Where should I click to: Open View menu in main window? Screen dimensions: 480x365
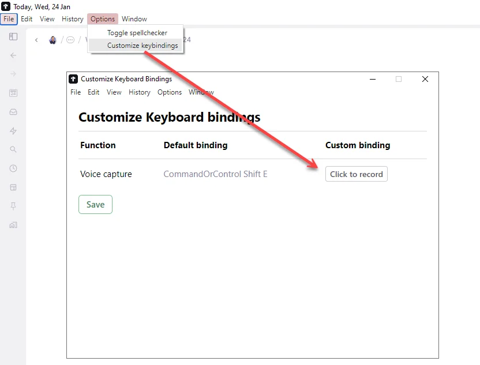click(47, 19)
